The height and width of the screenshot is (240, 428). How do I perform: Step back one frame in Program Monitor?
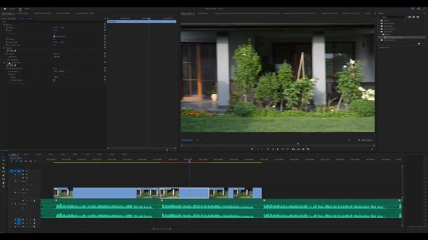(x=273, y=149)
